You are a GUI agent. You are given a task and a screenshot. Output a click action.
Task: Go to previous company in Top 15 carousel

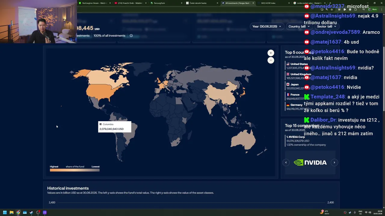pyautogui.click(x=286, y=163)
